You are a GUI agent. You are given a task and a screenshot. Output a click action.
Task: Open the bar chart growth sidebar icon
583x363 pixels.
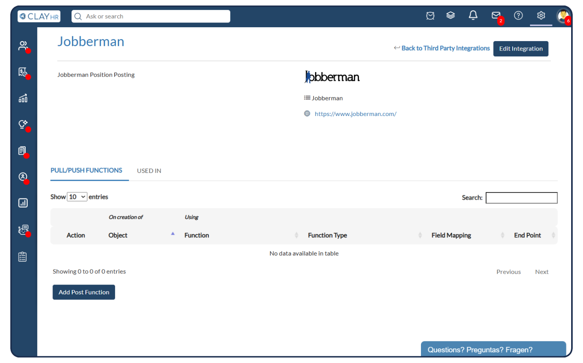click(23, 98)
